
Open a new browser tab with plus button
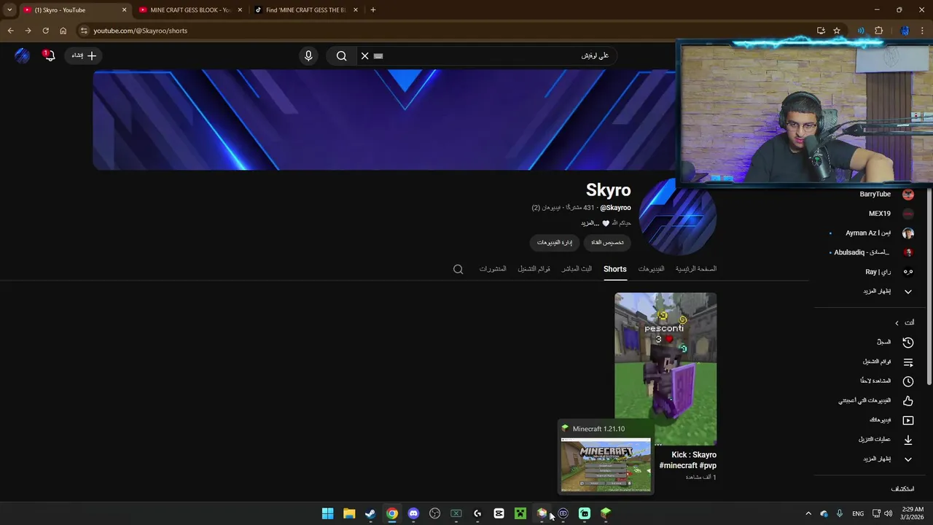point(373,10)
